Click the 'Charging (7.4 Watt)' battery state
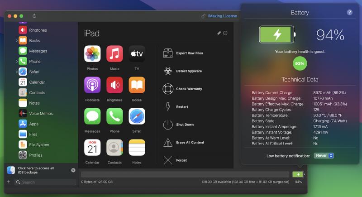 [x=330, y=121]
